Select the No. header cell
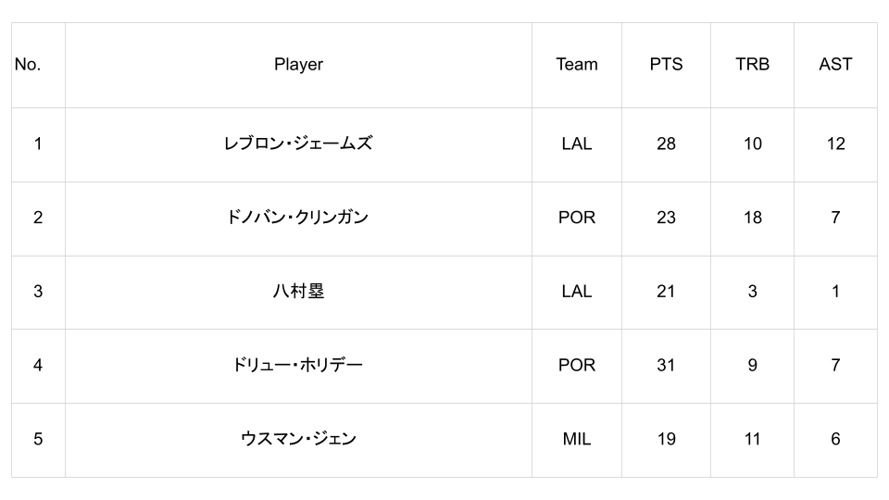This screenshot has width=889, height=500. [x=28, y=65]
